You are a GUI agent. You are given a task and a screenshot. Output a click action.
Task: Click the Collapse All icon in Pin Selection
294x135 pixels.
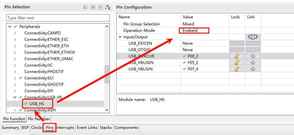tap(101, 7)
